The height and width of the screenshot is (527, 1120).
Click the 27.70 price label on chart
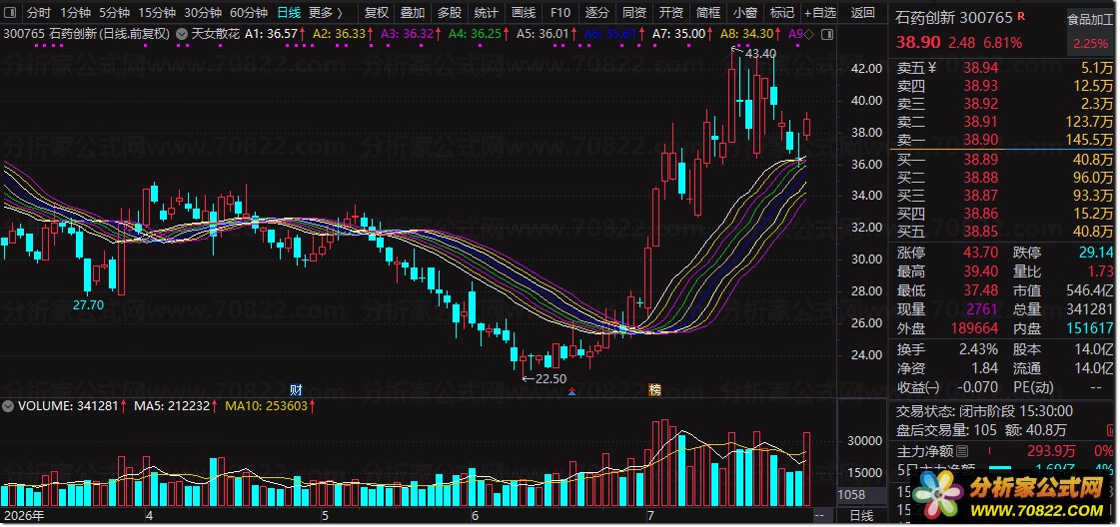coord(88,304)
